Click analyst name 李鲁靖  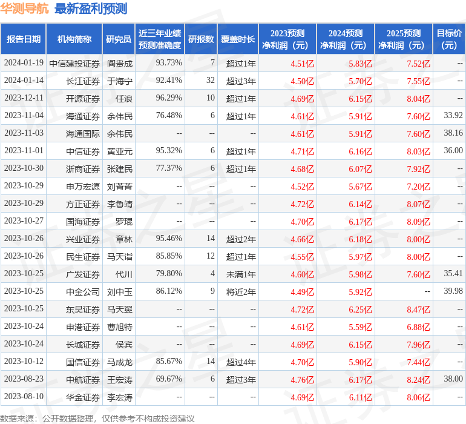tap(120, 204)
